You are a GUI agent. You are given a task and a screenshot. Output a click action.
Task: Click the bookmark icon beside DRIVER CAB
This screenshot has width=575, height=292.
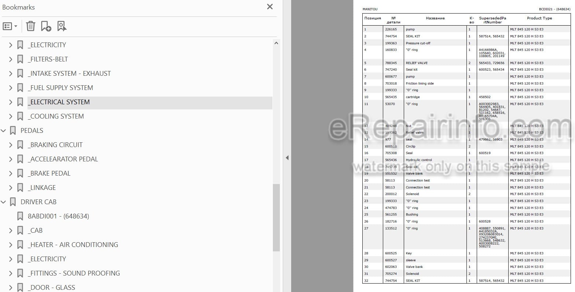13,202
